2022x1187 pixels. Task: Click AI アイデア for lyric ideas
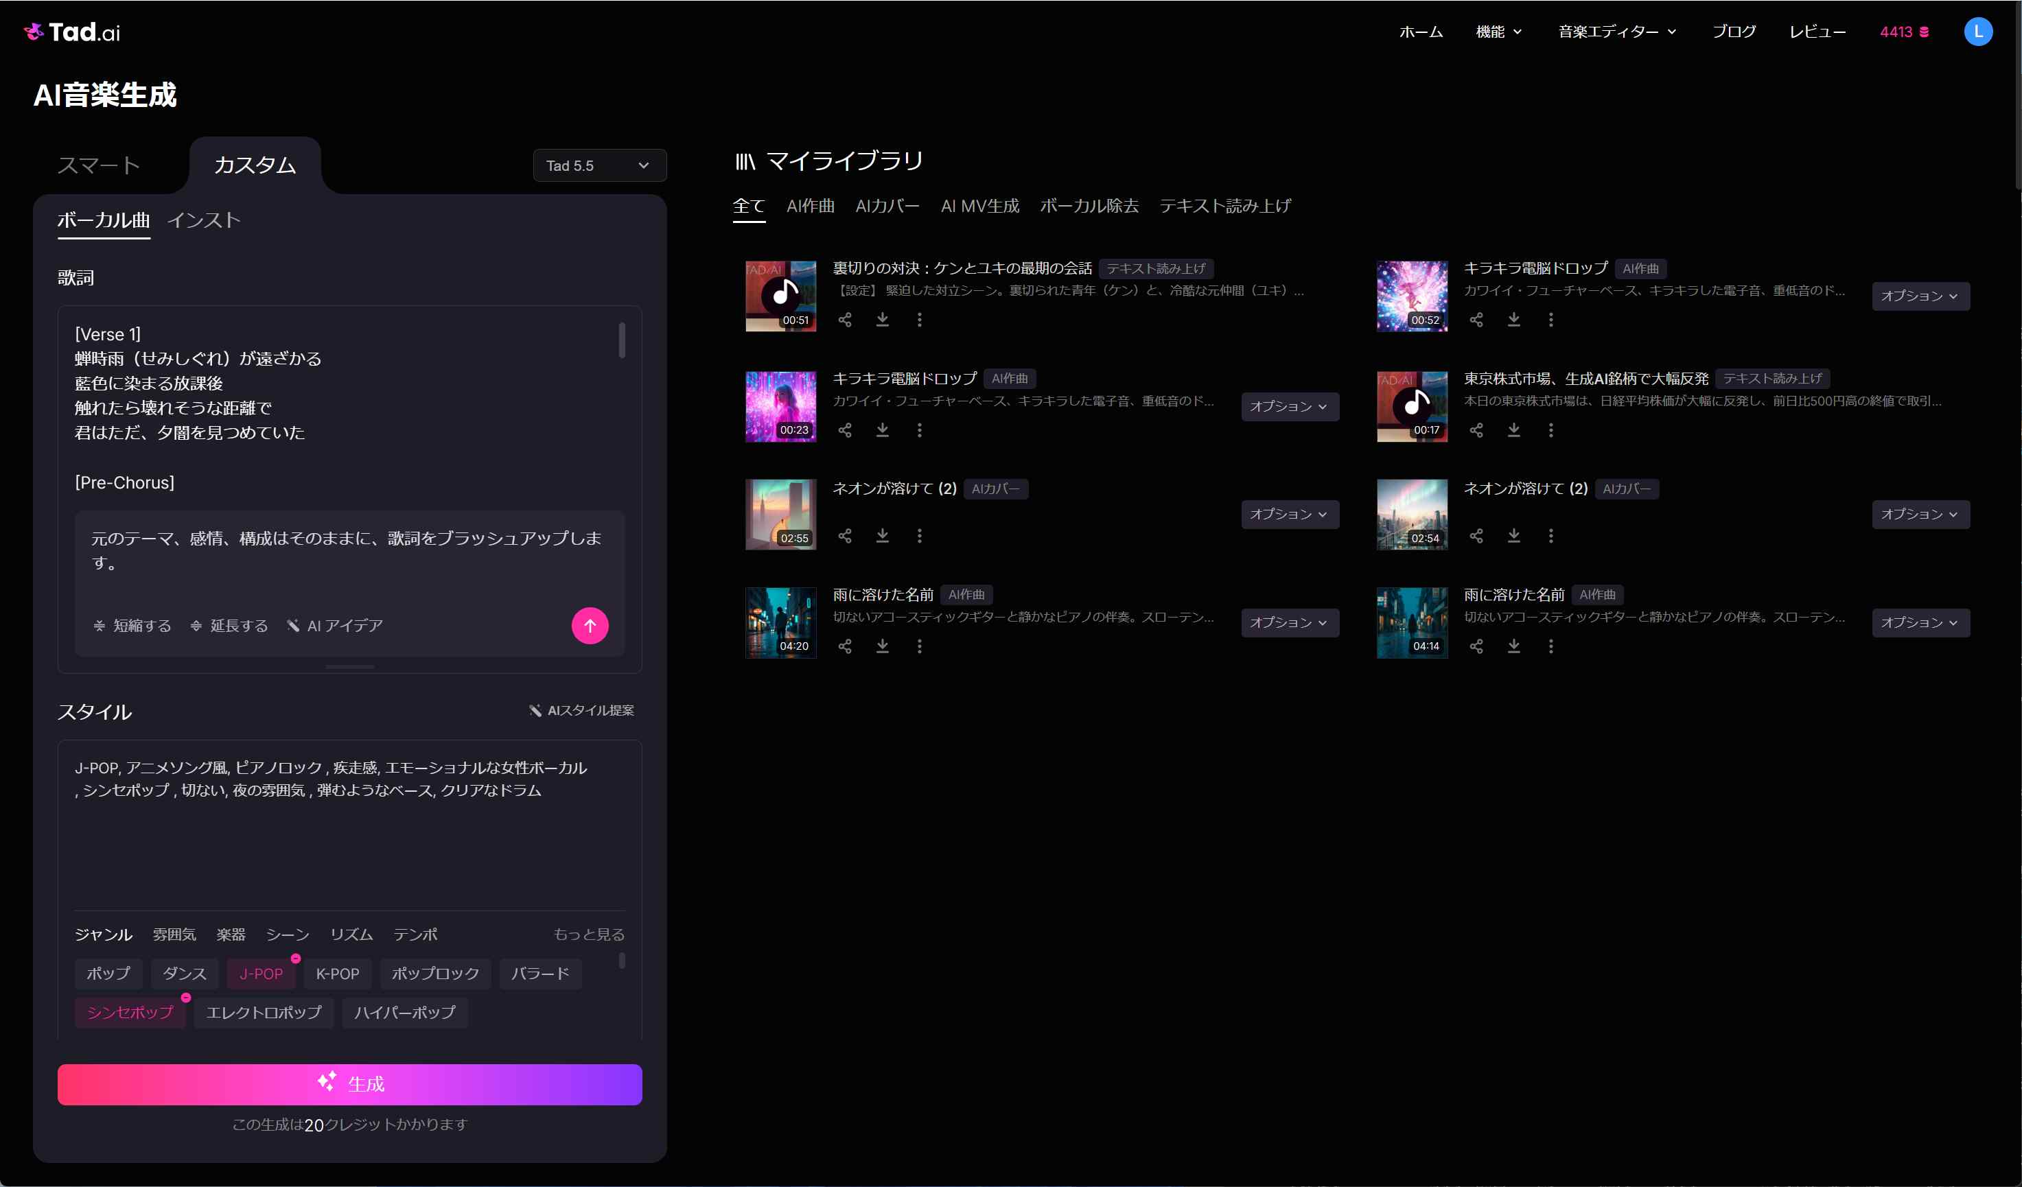(x=334, y=626)
